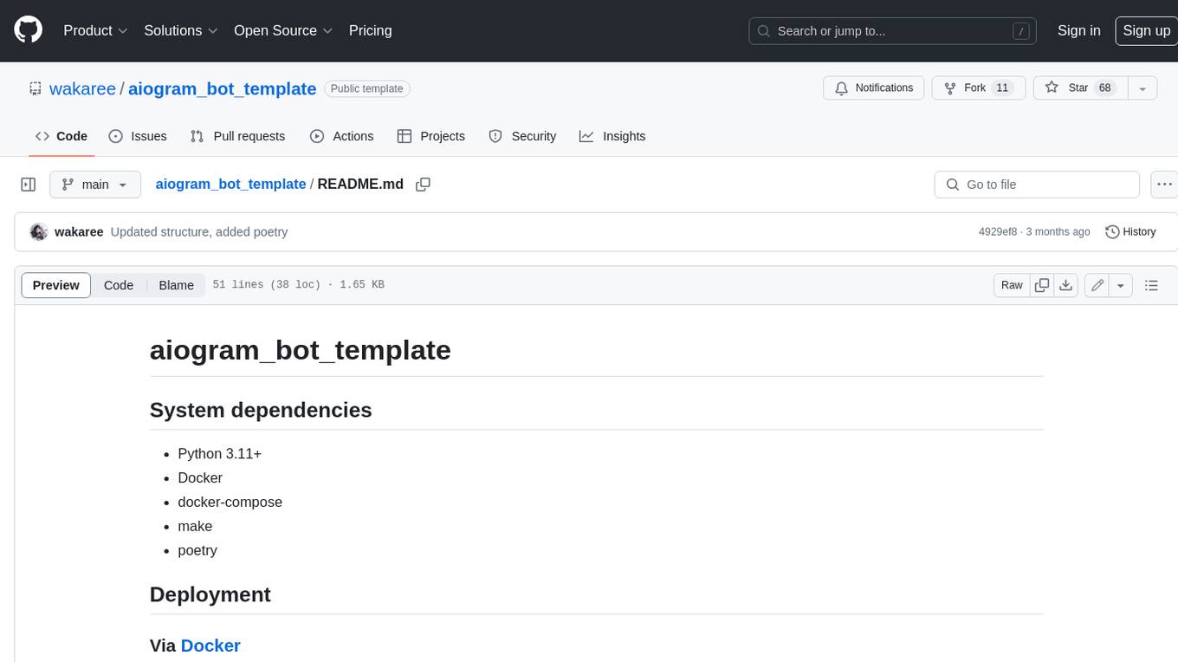Switch to the Issues tab
1178x662 pixels.
click(138, 136)
